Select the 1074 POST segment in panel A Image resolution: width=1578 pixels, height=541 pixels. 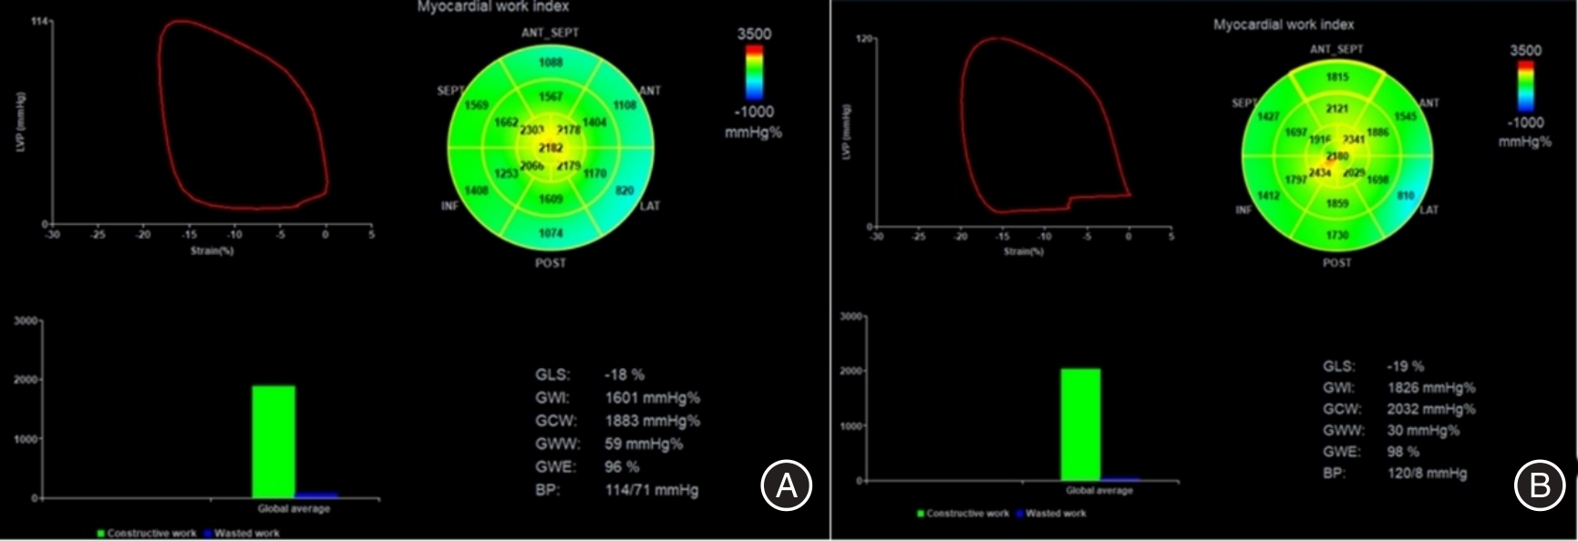point(551,233)
